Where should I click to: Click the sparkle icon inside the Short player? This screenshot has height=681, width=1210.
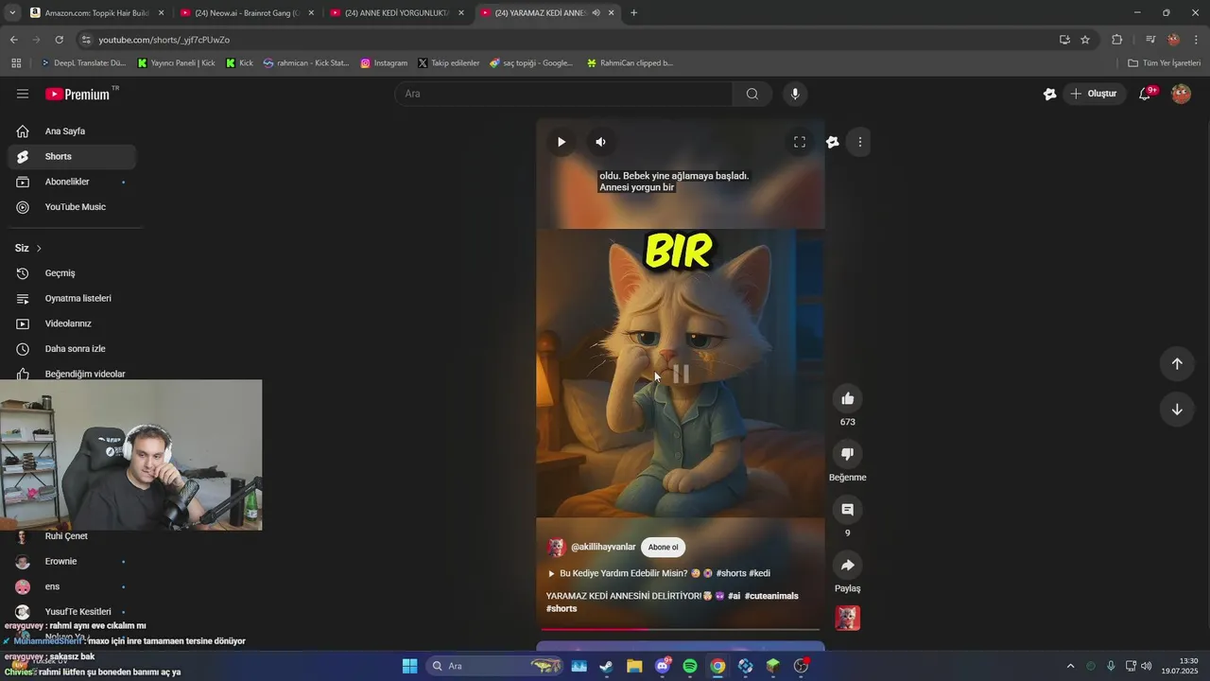point(832,142)
